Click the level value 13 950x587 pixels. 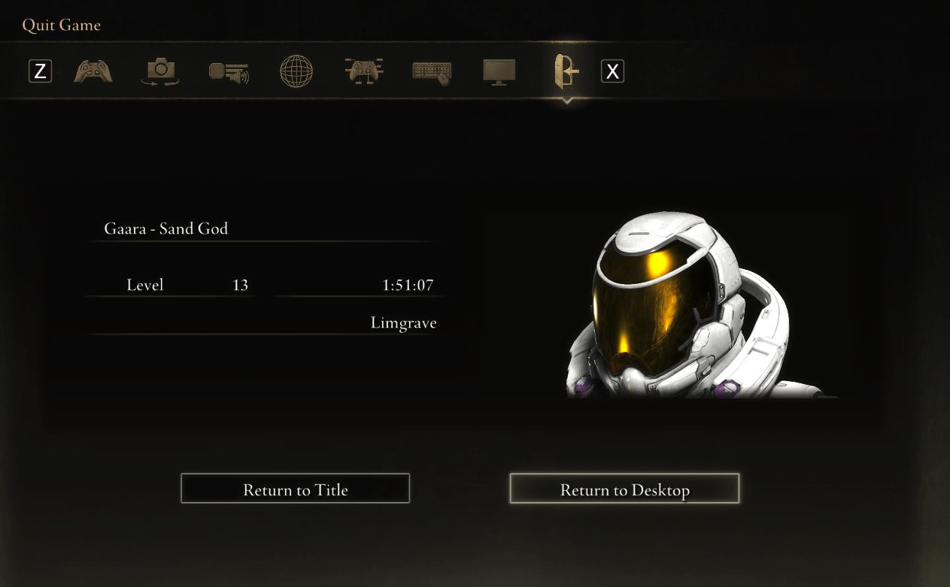[240, 286]
